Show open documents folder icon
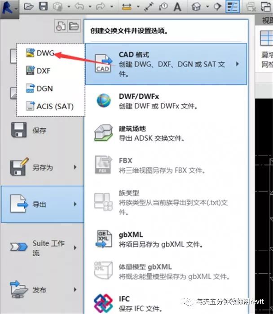 click(73, 26)
